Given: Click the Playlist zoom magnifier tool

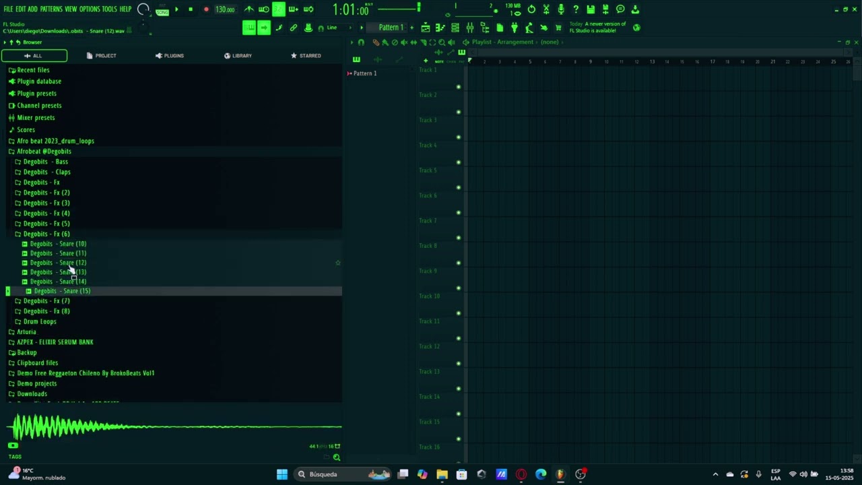Looking at the screenshot, I should click(442, 42).
